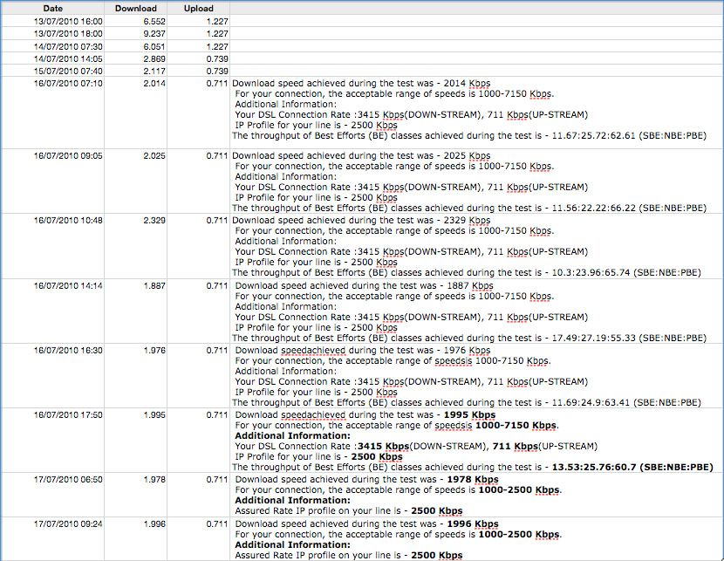Sort by the Date column header
Viewport: 724px width, 561px height.
pos(54,8)
